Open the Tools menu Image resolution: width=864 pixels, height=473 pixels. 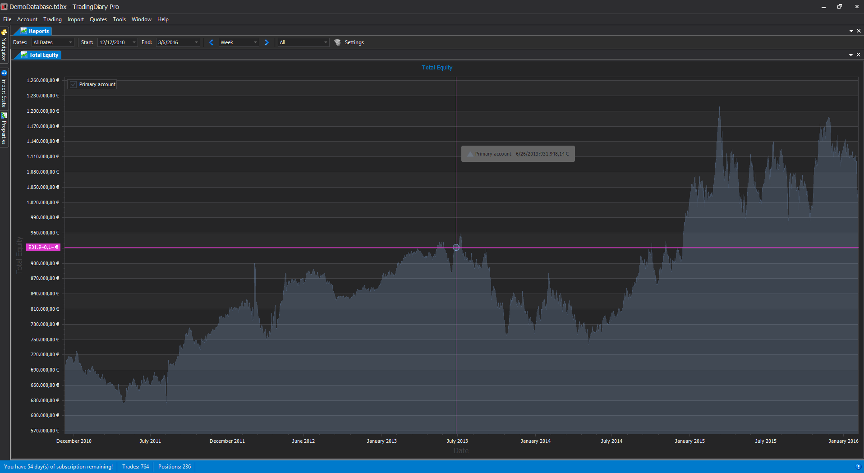pyautogui.click(x=119, y=19)
